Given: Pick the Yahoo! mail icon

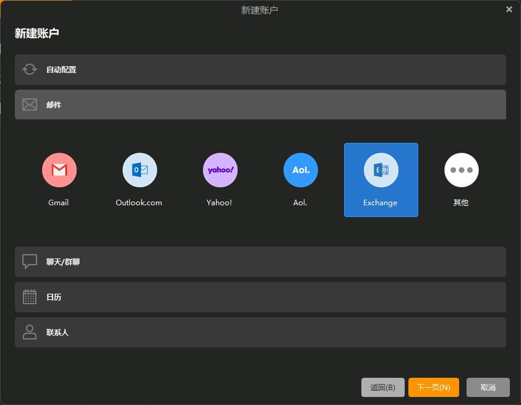Looking at the screenshot, I should click(220, 170).
